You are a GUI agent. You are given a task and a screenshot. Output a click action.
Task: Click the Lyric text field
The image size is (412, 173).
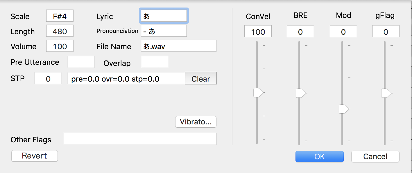(164, 16)
